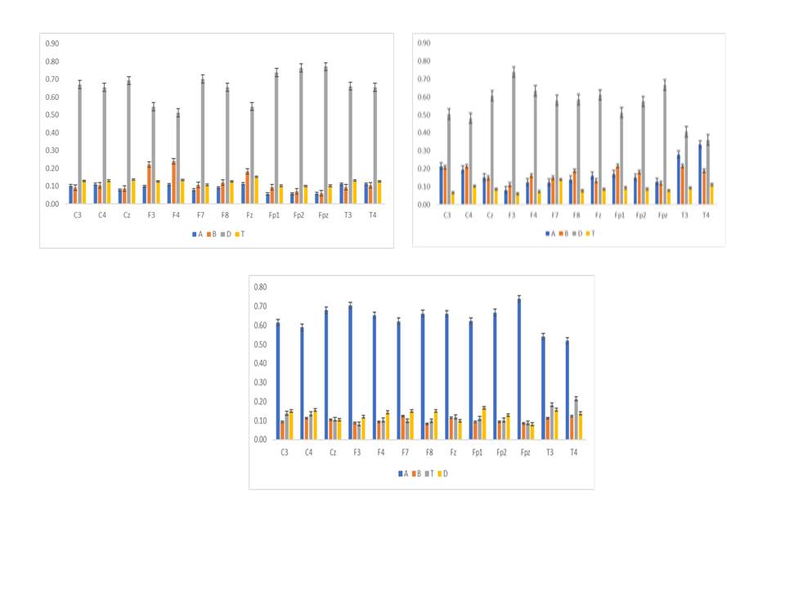Click 0.80 y-axis label in bottom chart

pyautogui.click(x=261, y=287)
